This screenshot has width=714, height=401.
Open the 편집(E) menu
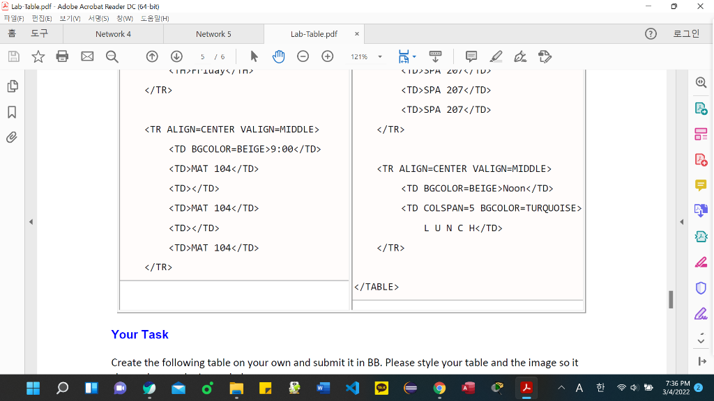click(x=41, y=18)
